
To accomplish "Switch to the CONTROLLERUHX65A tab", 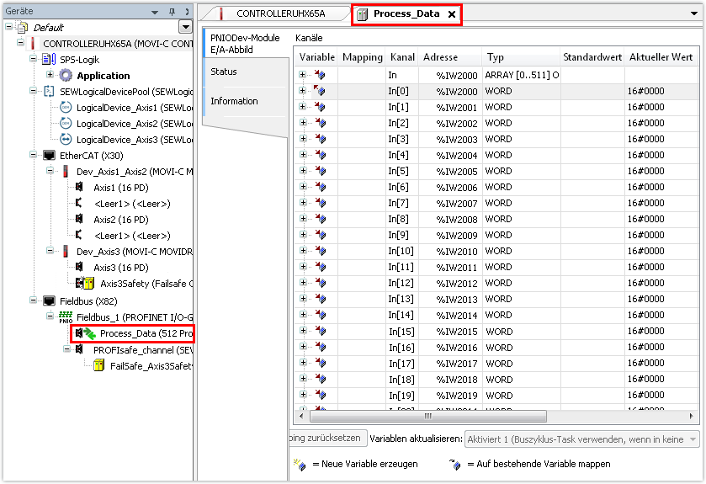I will pyautogui.click(x=272, y=14).
